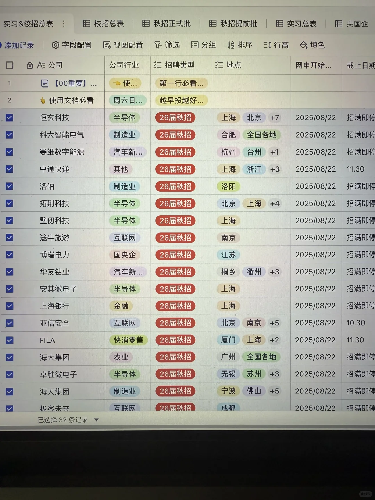Expand +1 locations for 赛维数字能源

274,152
